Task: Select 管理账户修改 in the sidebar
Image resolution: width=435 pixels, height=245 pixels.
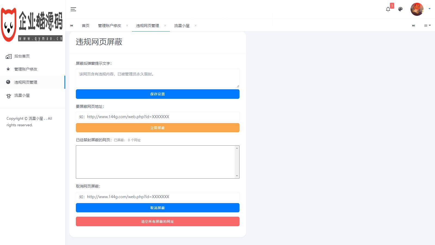Action: click(x=26, y=69)
